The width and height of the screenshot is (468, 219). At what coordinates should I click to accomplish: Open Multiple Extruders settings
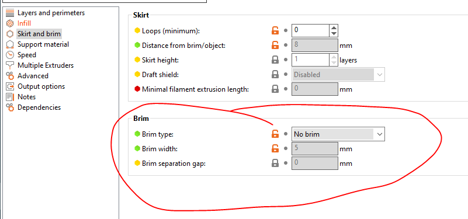(46, 65)
